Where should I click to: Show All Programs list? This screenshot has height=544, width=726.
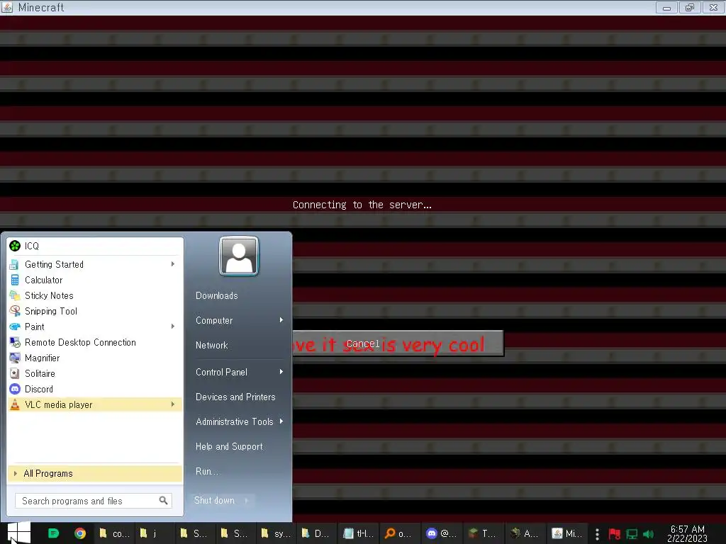click(x=95, y=473)
